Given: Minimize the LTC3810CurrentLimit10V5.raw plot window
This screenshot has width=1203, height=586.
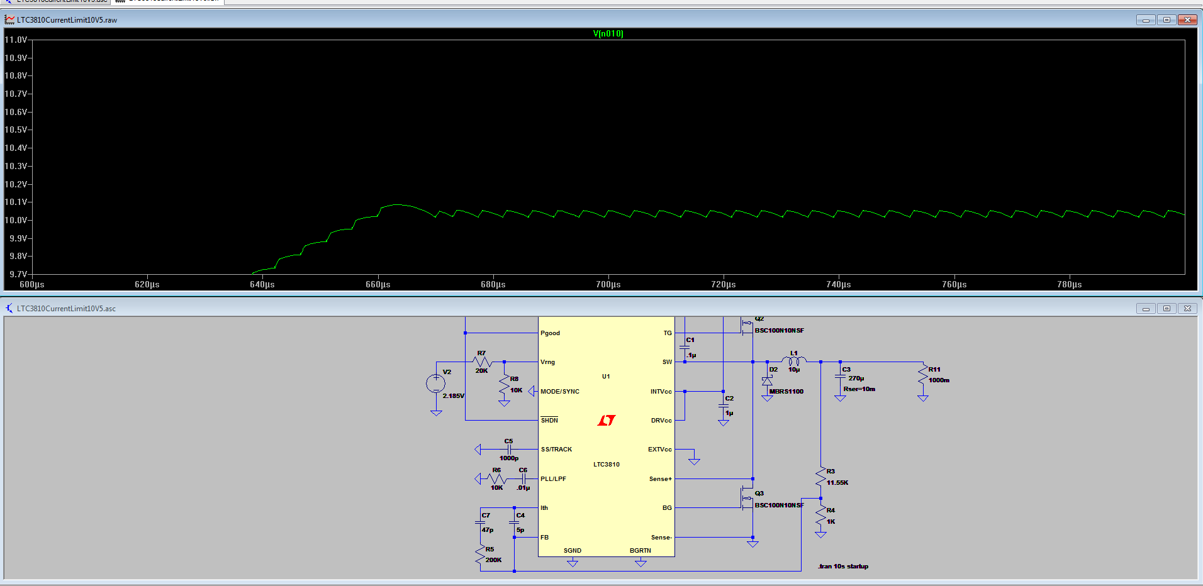Looking at the screenshot, I should [x=1146, y=20].
